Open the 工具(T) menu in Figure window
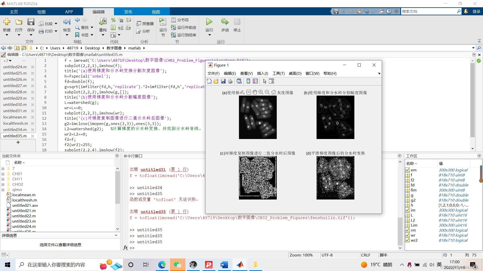The width and height of the screenshot is (483, 271). (278, 73)
